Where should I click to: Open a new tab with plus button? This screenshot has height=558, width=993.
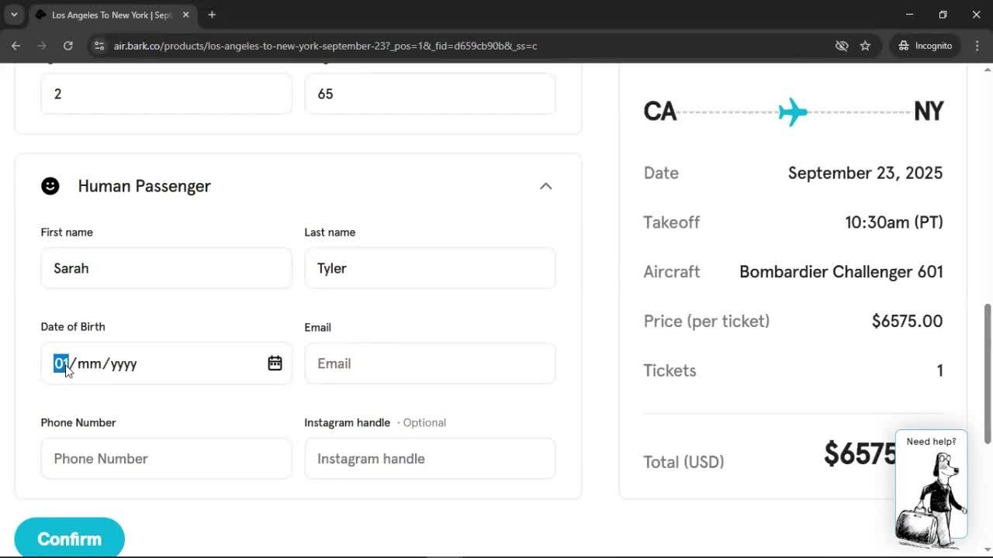pyautogui.click(x=212, y=15)
